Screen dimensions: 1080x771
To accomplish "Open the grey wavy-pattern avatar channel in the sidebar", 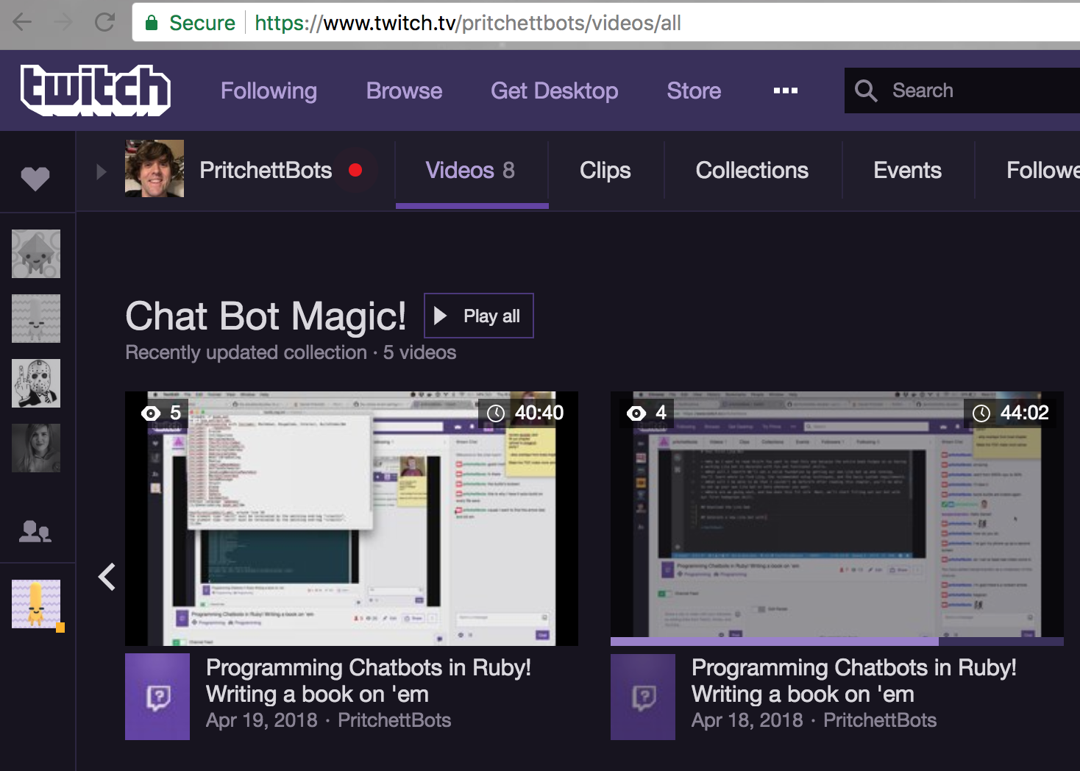I will click(36, 319).
